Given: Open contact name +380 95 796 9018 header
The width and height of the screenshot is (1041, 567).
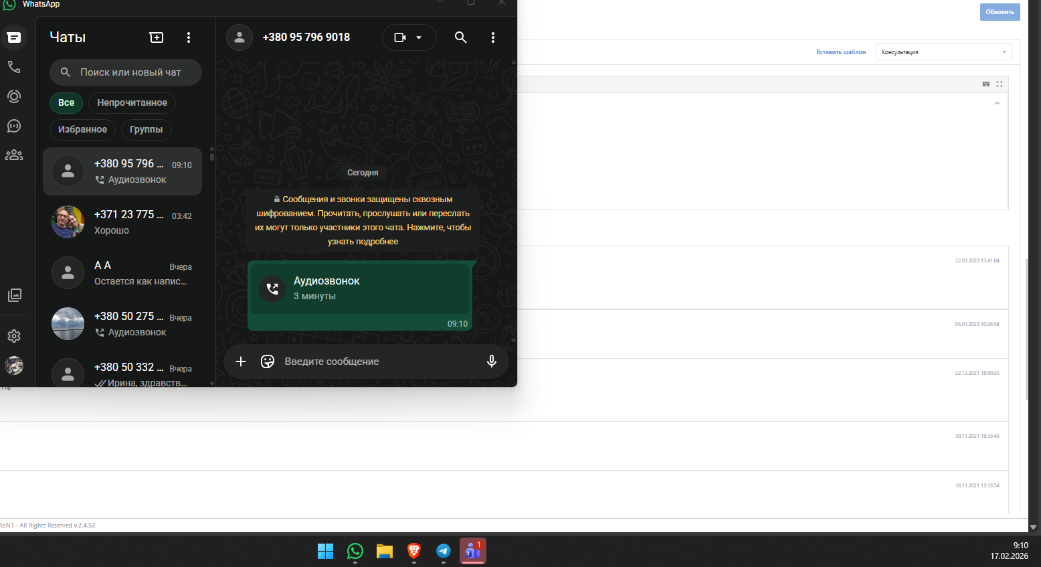Looking at the screenshot, I should 306,37.
